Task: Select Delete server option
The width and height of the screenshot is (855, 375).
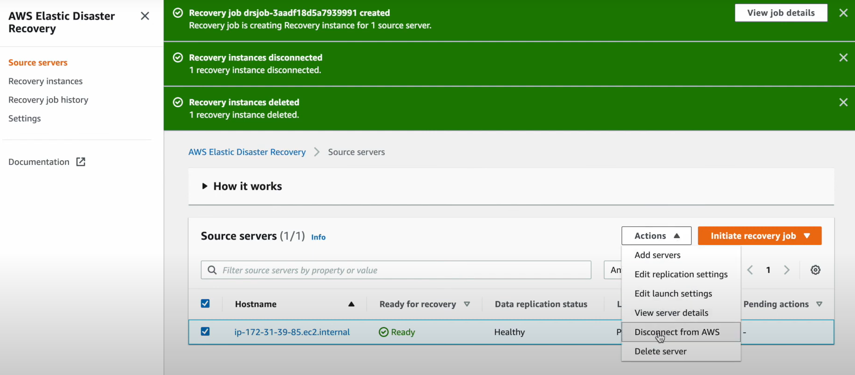Action: [x=681, y=351]
